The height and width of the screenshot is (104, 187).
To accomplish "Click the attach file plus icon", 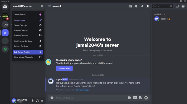I will pos(52,98).
